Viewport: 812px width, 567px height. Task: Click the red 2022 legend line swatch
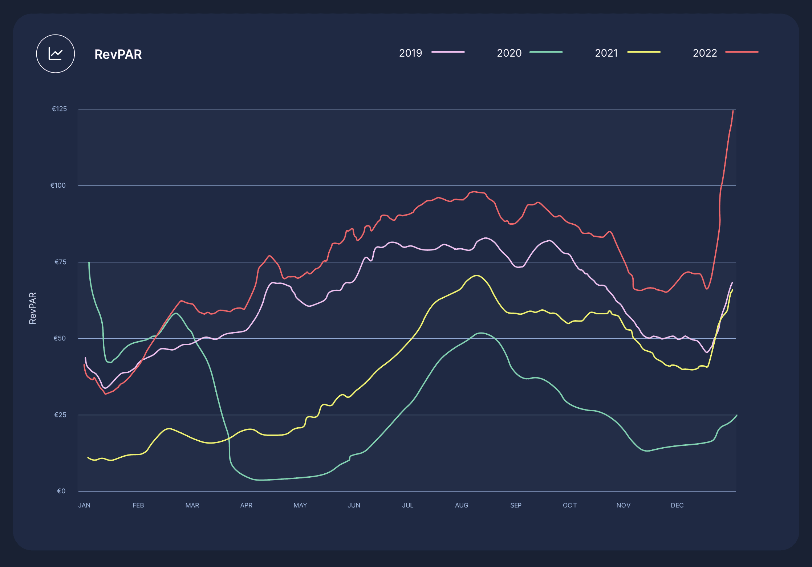(x=742, y=52)
